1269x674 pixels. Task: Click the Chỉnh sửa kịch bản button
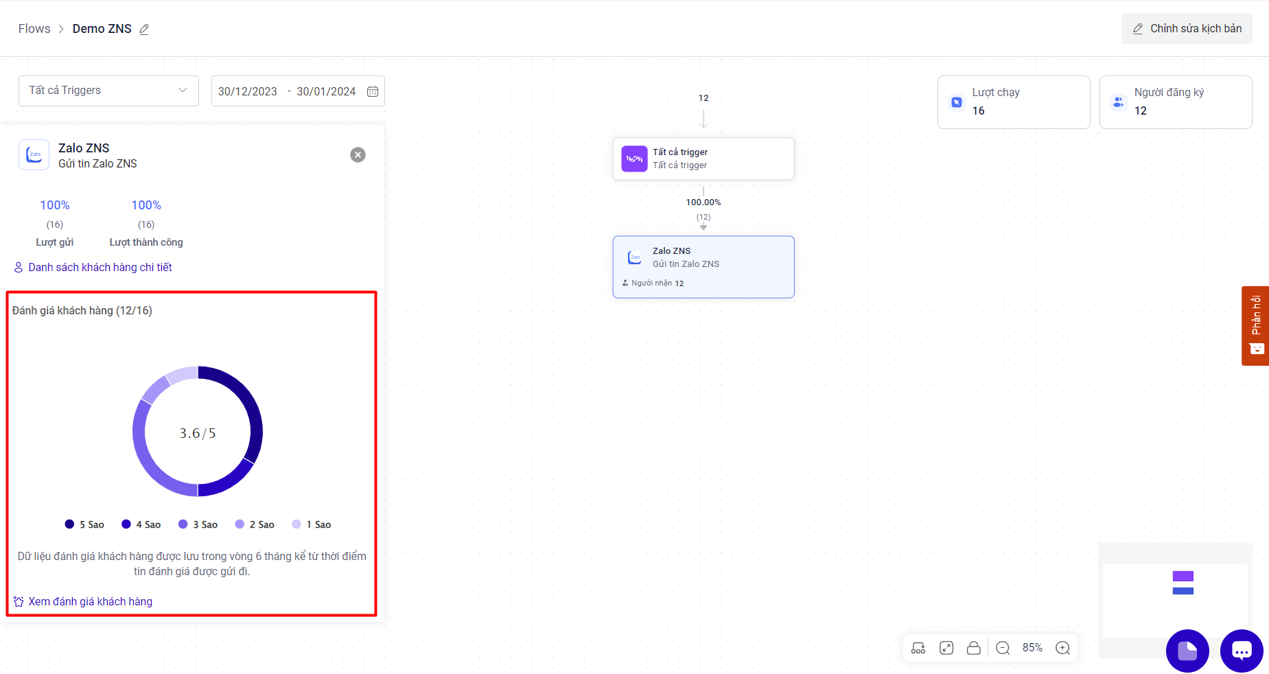pos(1187,29)
